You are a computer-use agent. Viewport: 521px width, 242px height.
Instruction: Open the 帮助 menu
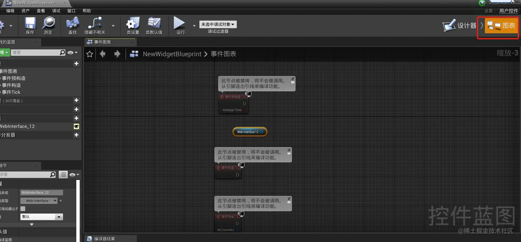click(87, 11)
